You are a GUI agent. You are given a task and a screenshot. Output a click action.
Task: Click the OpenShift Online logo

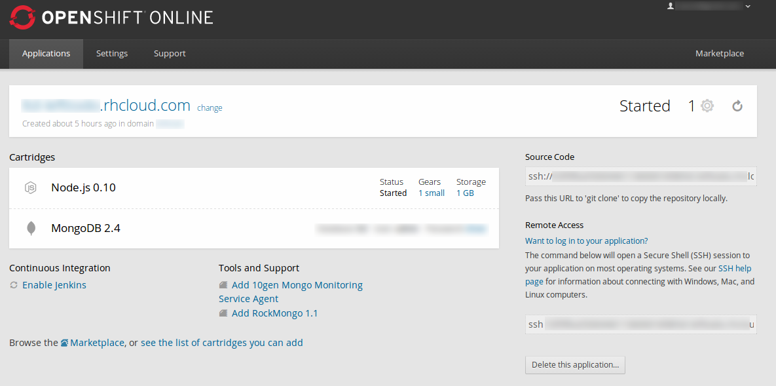111,17
